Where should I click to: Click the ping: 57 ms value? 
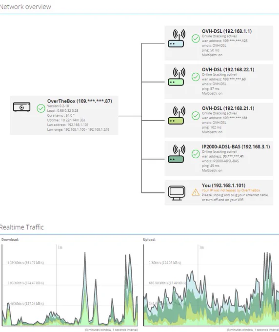pyautogui.click(x=210, y=88)
